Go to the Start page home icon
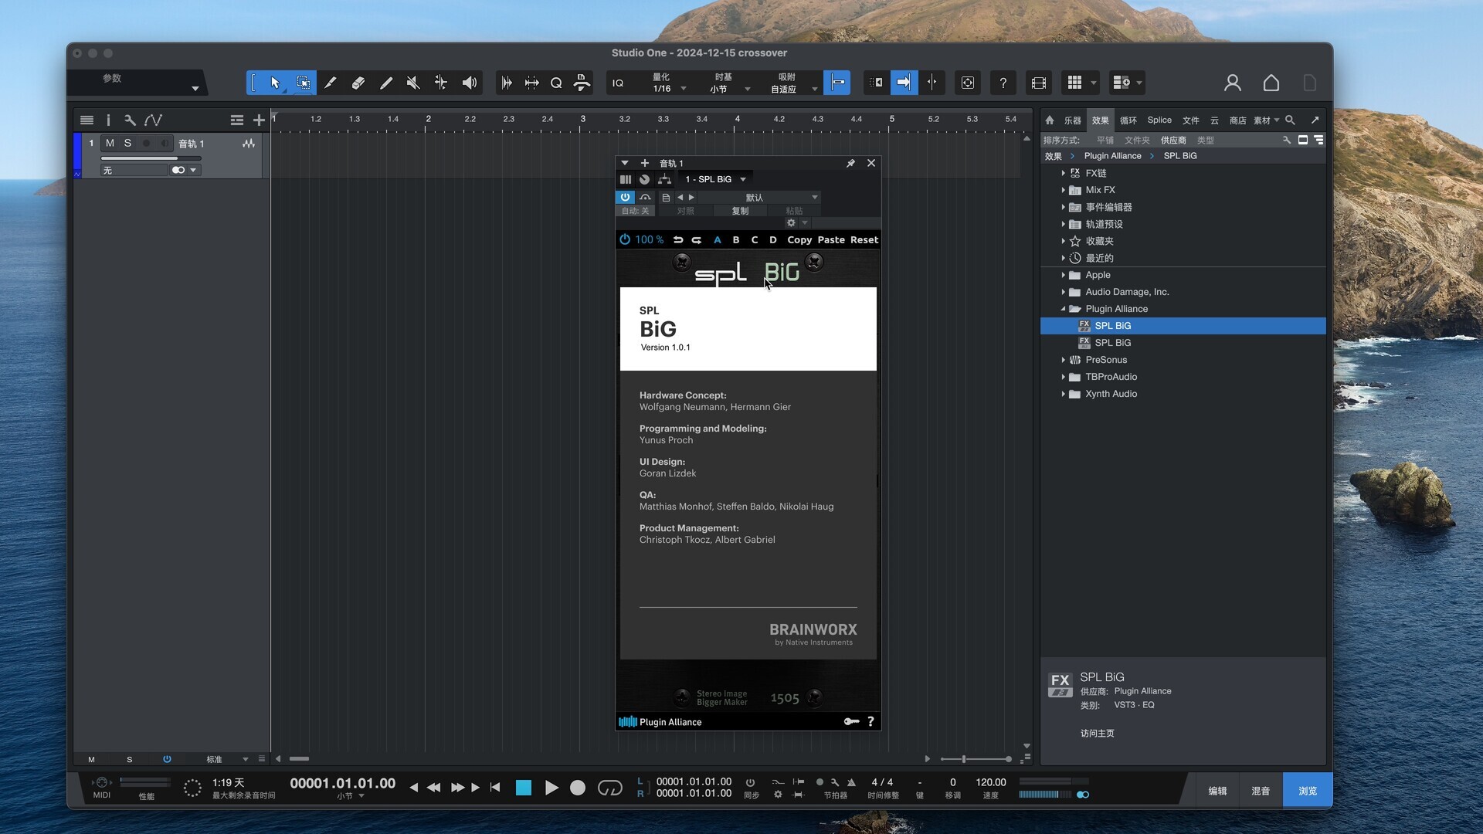Image resolution: width=1483 pixels, height=834 pixels. tap(1271, 83)
